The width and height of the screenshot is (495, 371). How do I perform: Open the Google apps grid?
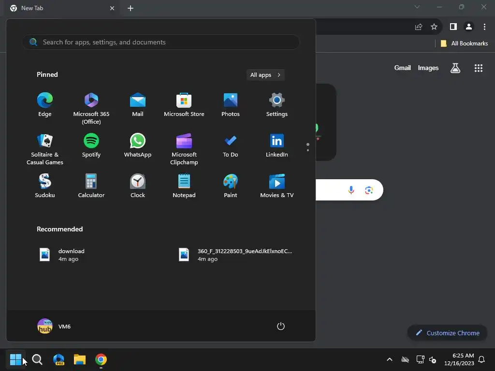(479, 68)
